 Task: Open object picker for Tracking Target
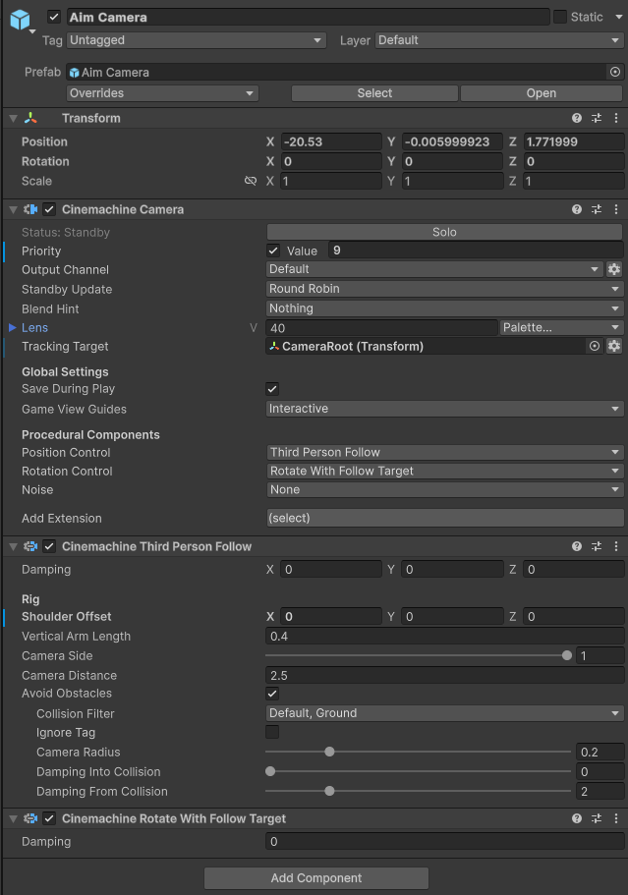[595, 347]
